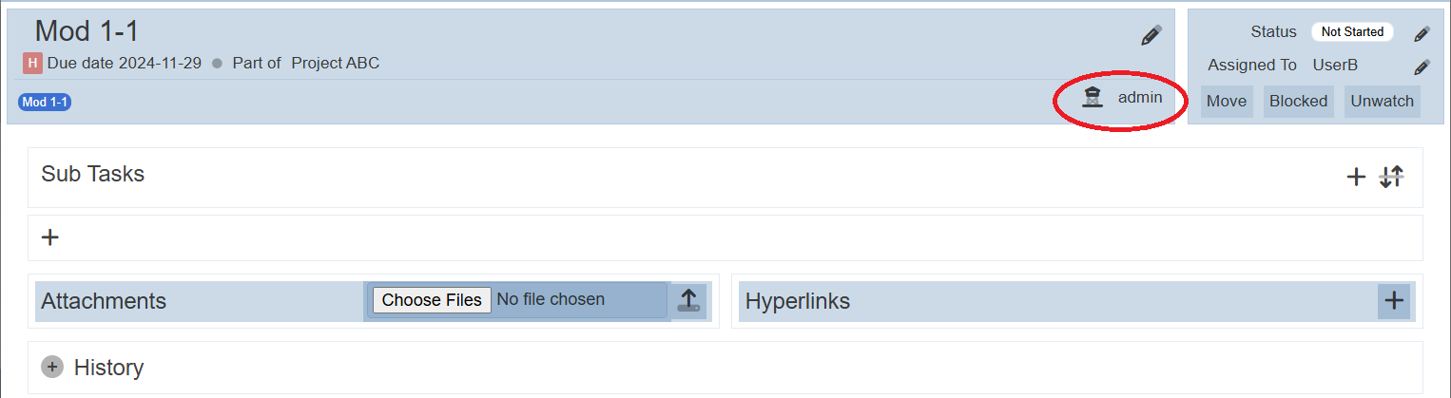Unwatch this task
Viewport: 1451px width, 398px height.
(1382, 101)
